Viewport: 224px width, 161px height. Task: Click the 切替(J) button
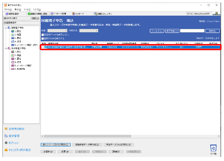tap(35, 18)
